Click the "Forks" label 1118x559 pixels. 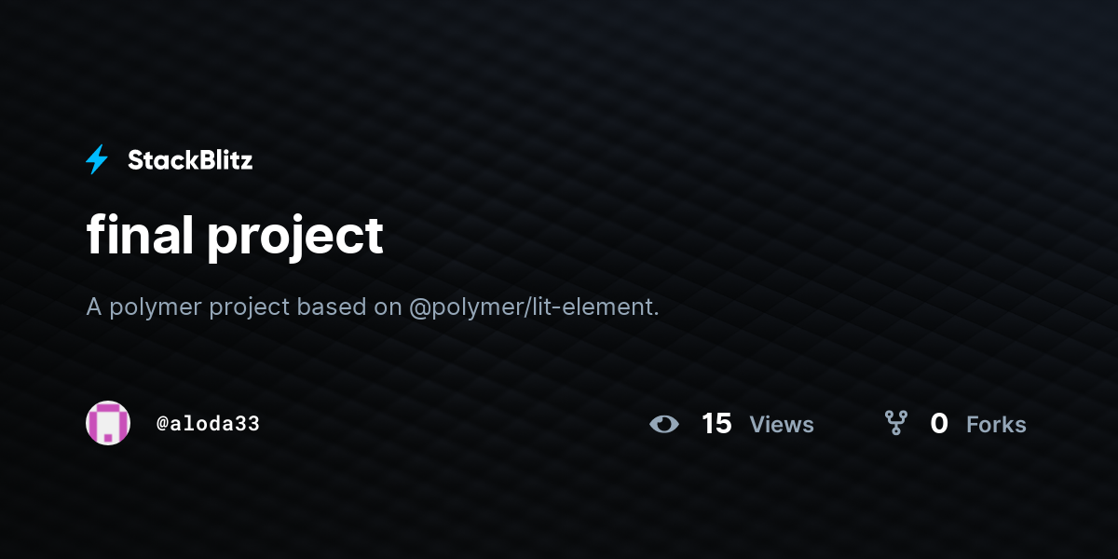pos(996,425)
